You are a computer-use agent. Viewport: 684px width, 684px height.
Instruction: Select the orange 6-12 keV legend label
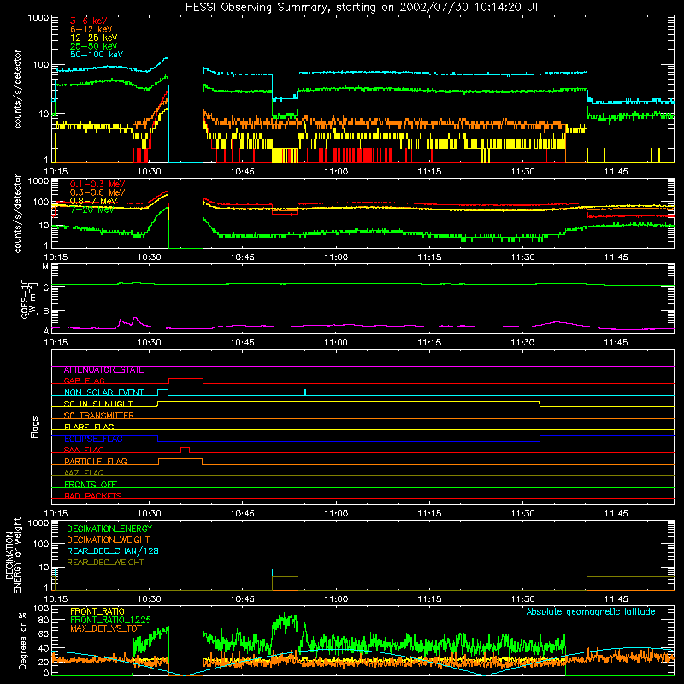click(x=91, y=29)
